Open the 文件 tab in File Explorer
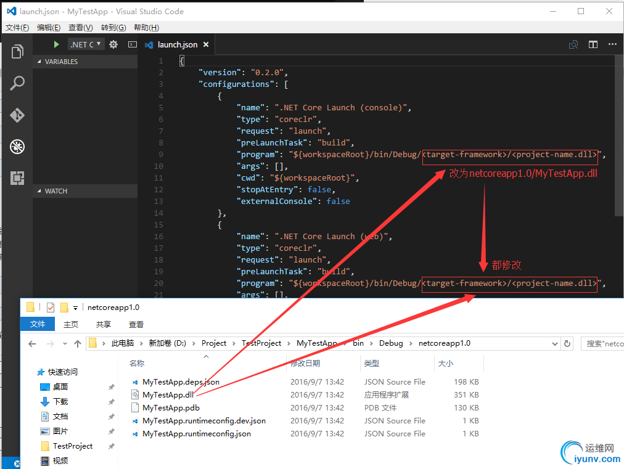The width and height of the screenshot is (624, 469). (x=38, y=324)
